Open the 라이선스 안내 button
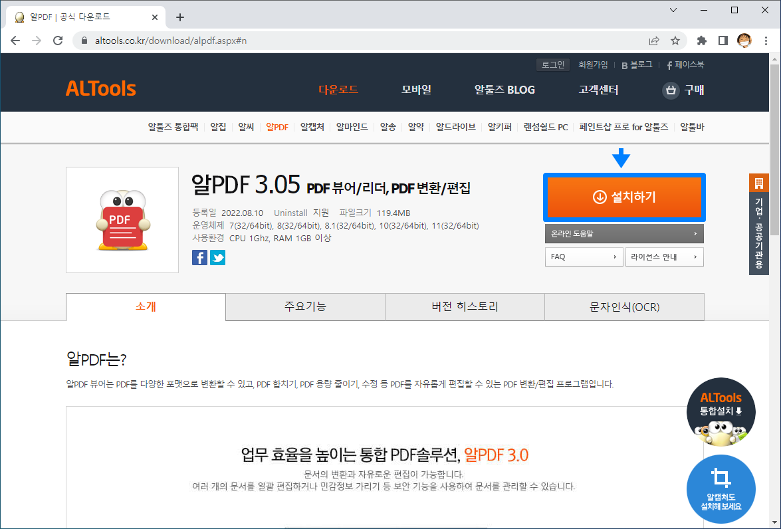This screenshot has height=529, width=781. coord(665,257)
